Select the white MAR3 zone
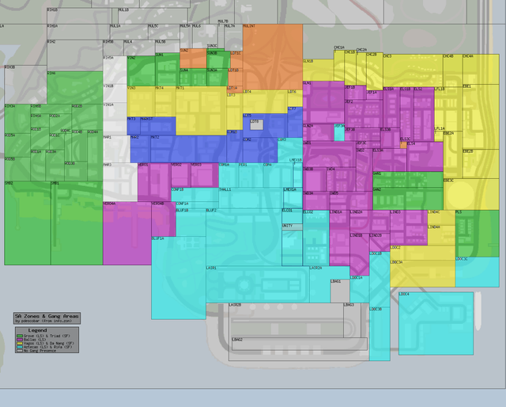This screenshot has height=407, width=506. click(120, 182)
